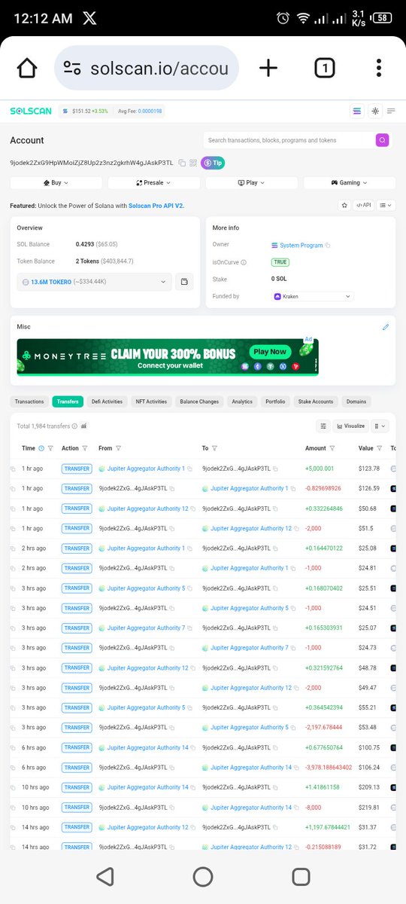This screenshot has height=904, width=406.
Task: Expand the 13.6M TOKERO token dropdown
Action: point(94,282)
